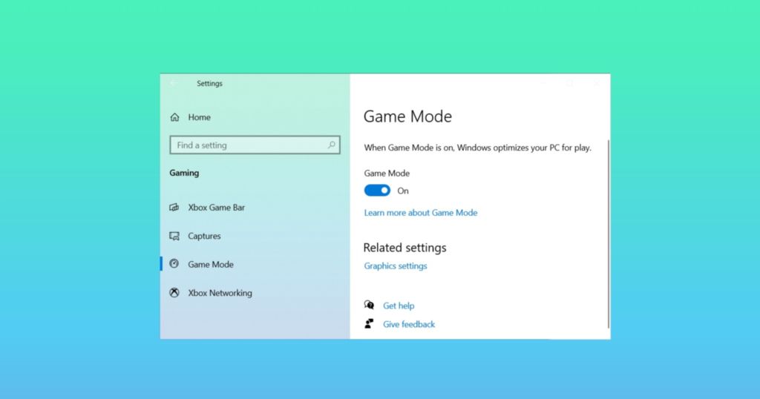Go back using the title bar arrow

pyautogui.click(x=174, y=84)
